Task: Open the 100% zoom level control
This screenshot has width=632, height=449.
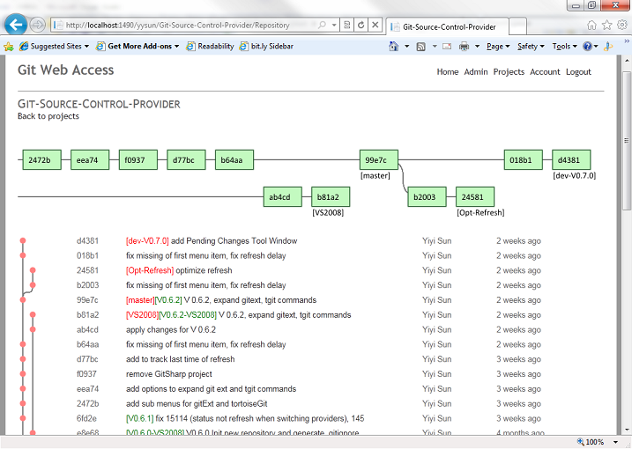Action: [598, 442]
